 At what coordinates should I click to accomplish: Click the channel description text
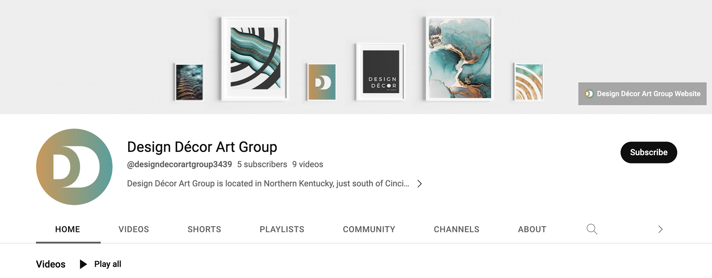268,183
